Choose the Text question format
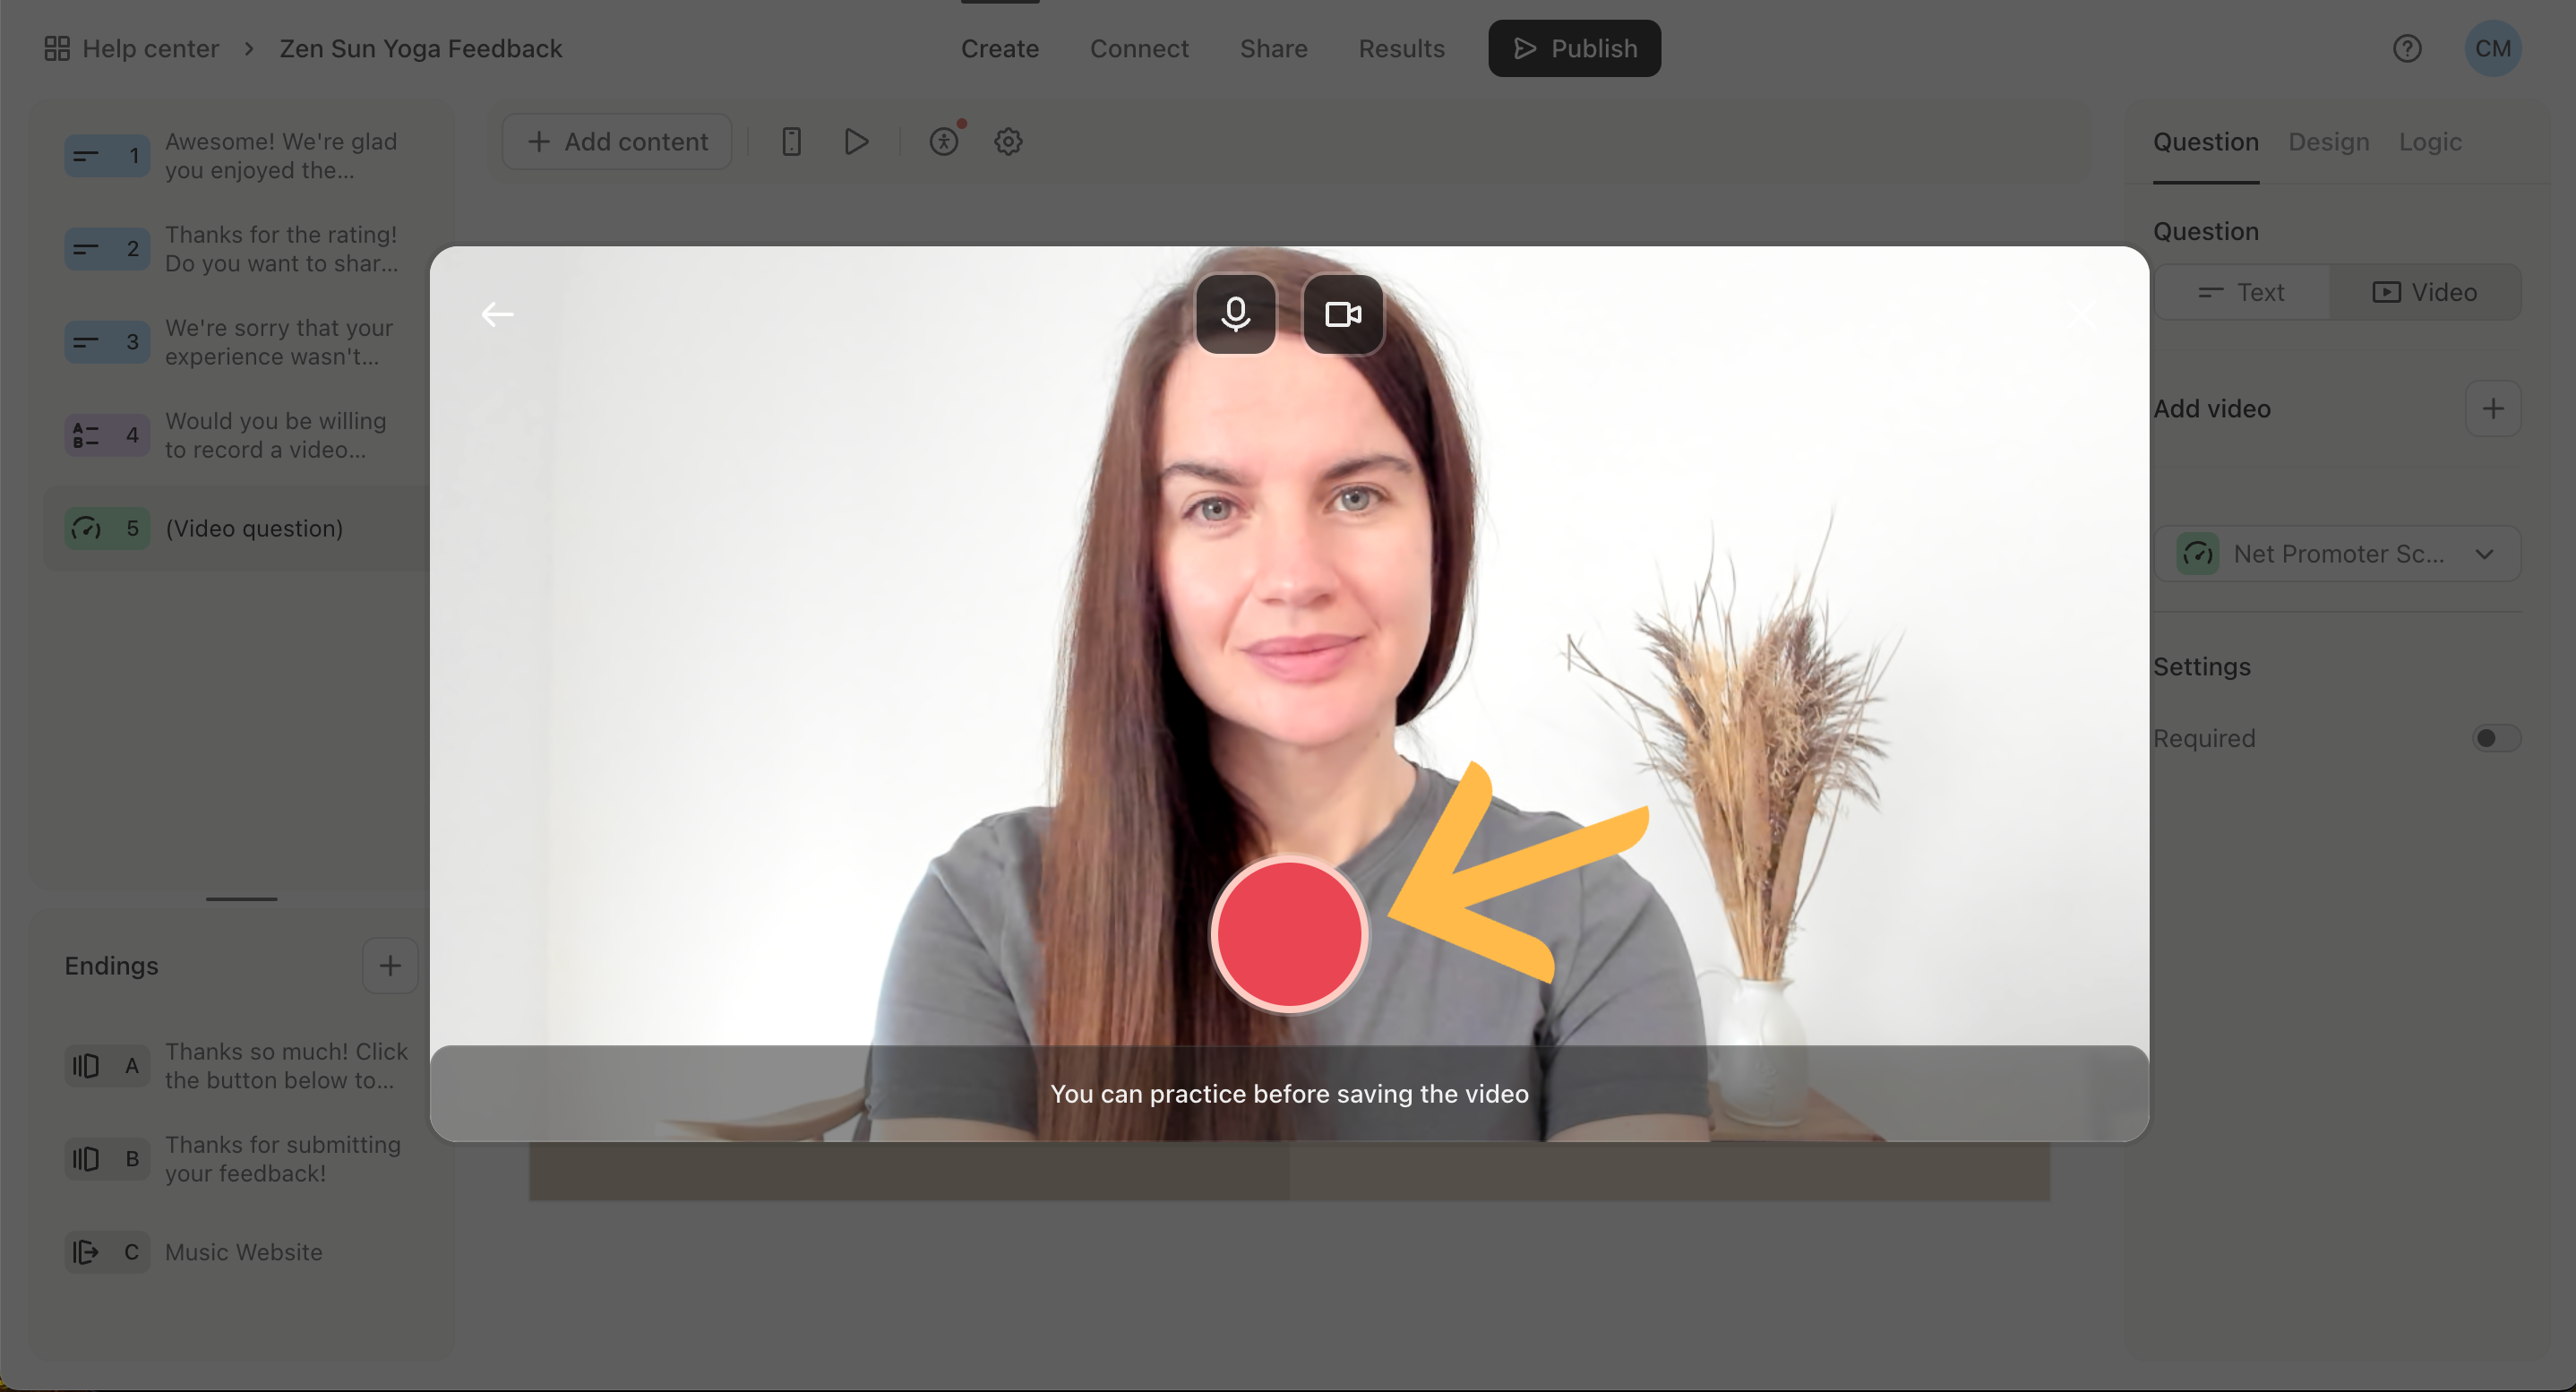The image size is (2576, 1392). [2242, 292]
